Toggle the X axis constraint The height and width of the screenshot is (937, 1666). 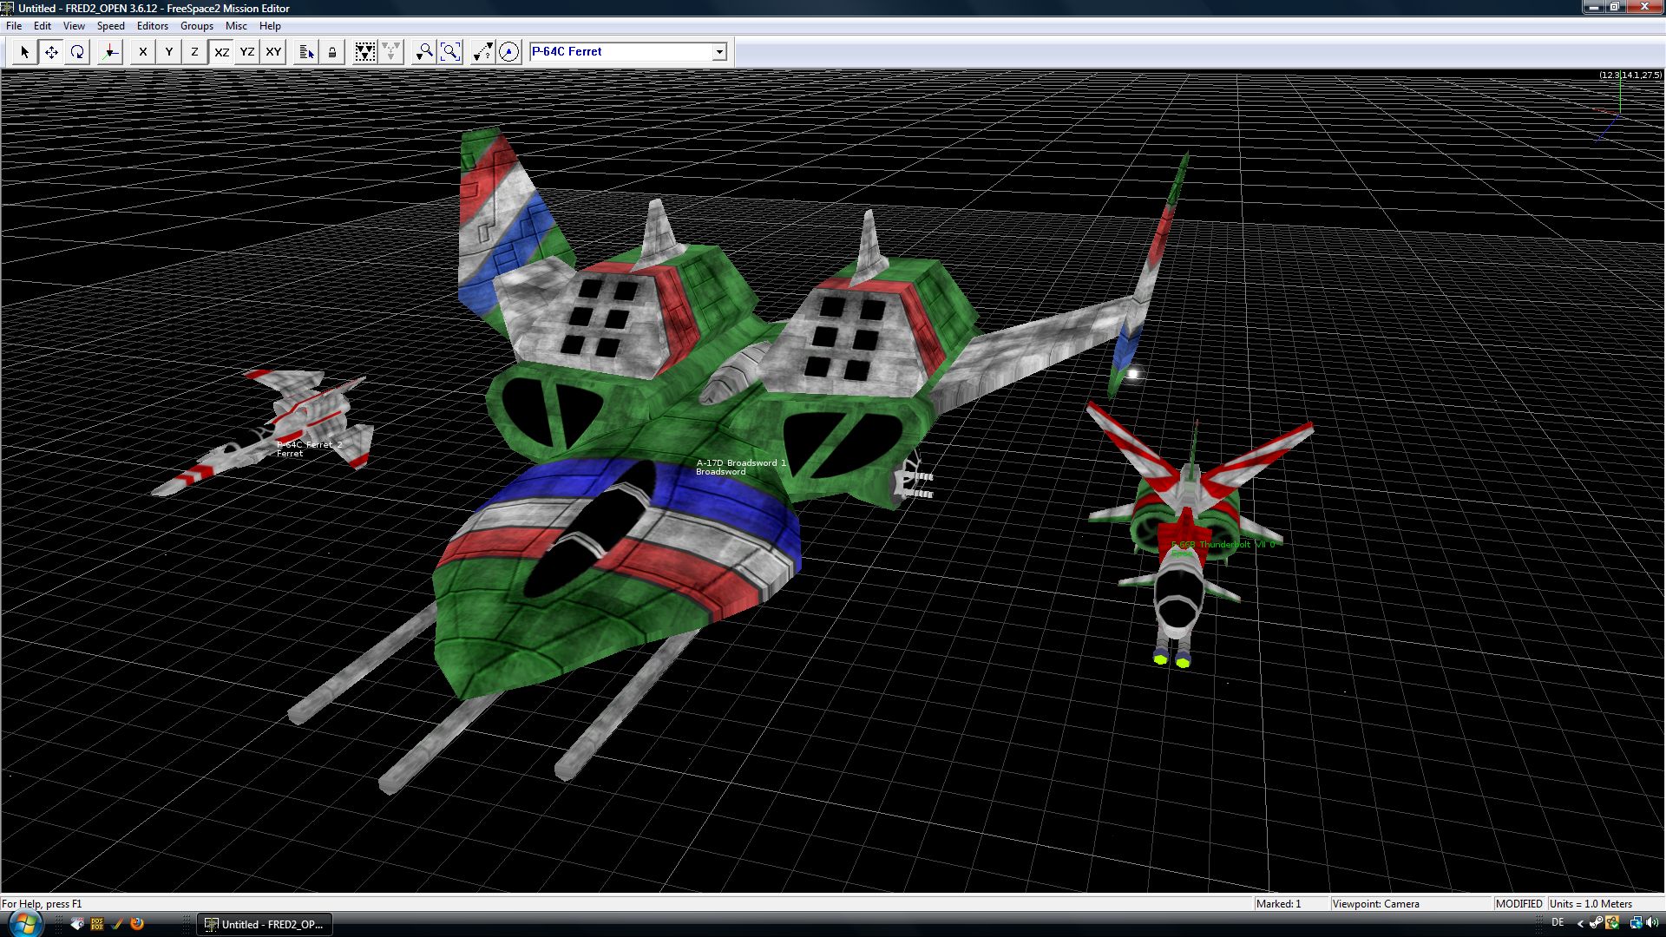(143, 52)
